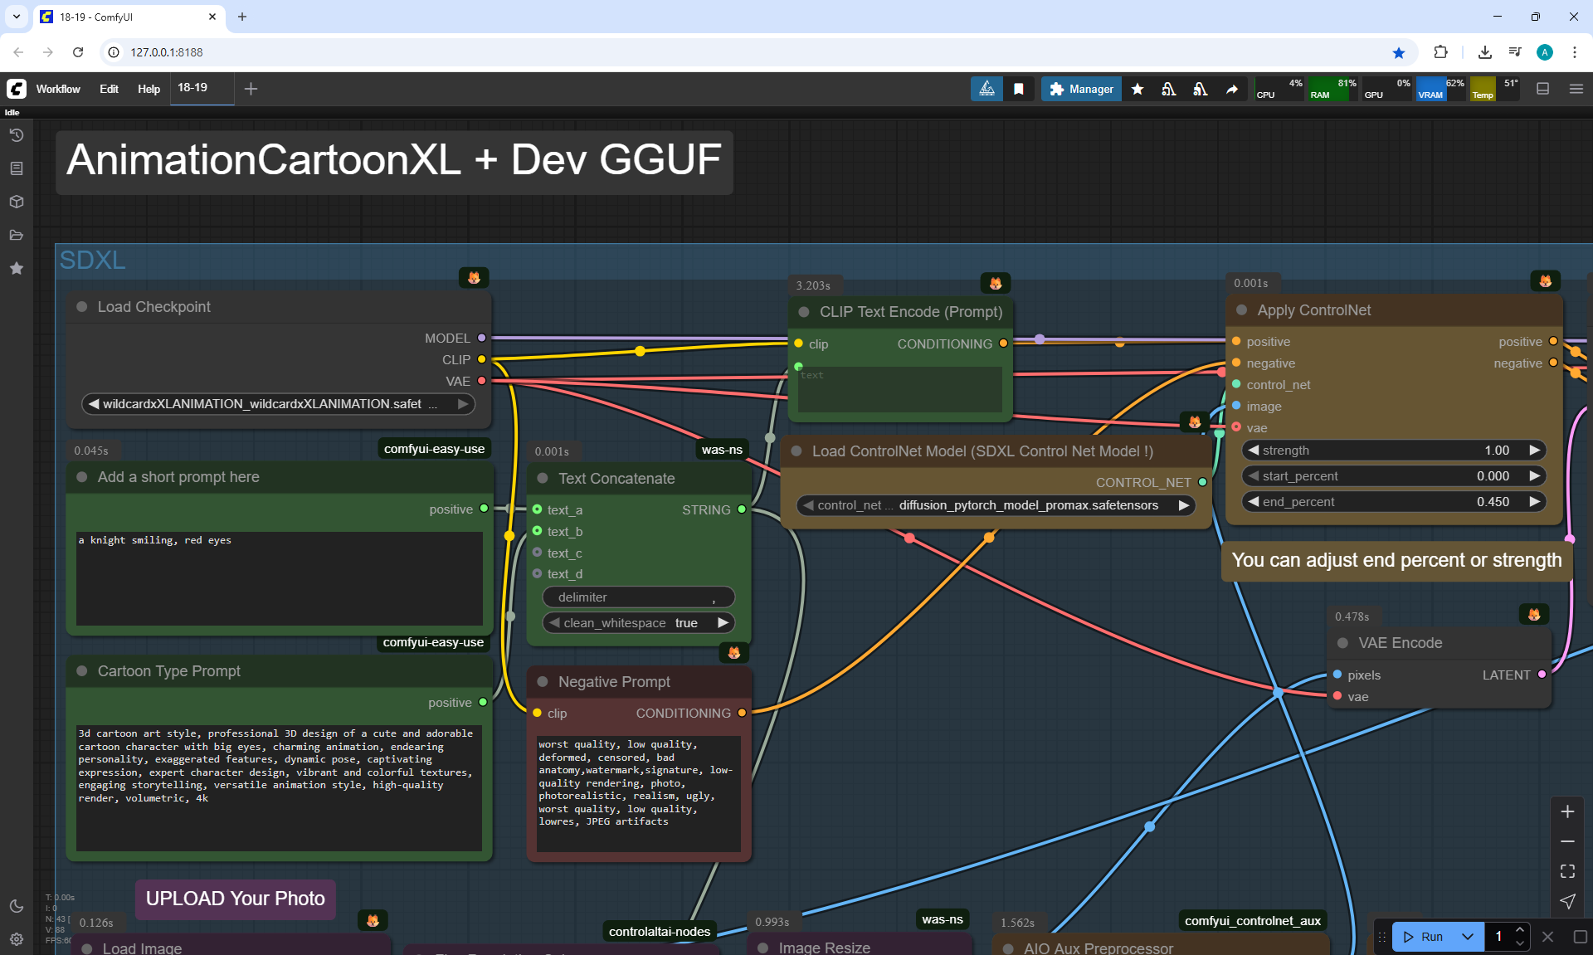The width and height of the screenshot is (1593, 955).
Task: Collapse the Text Concatenate node
Action: click(543, 479)
